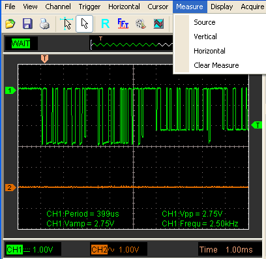Image resolution: width=266 pixels, height=259 pixels.
Task: Click the green CH1 label in status bar
Action: pos(14,249)
